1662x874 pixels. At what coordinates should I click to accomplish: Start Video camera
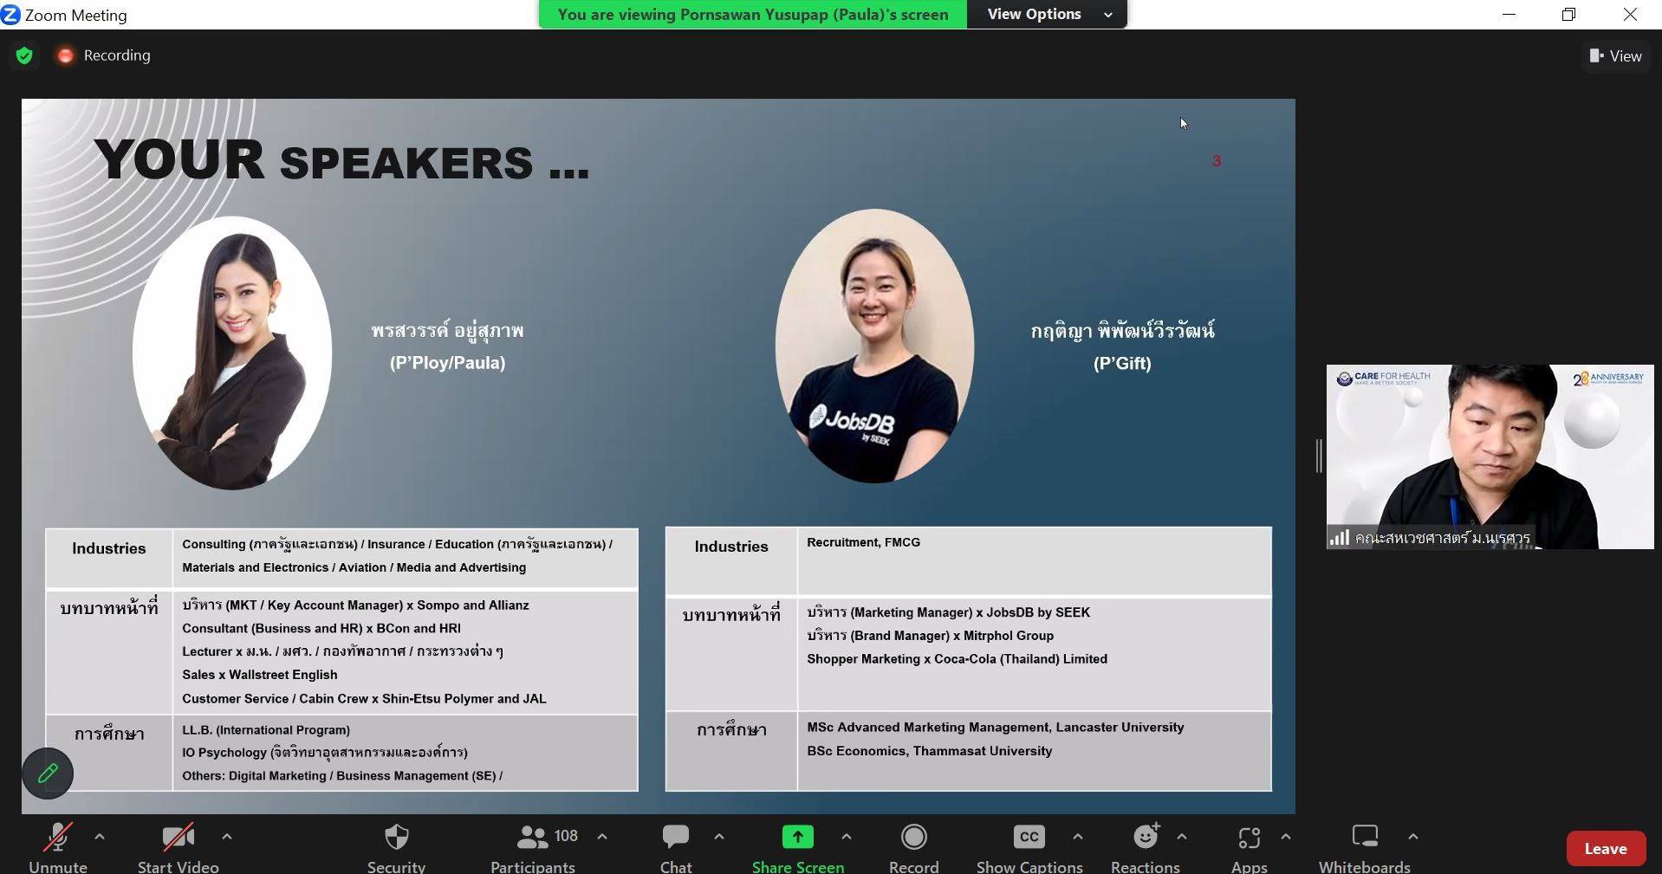click(x=179, y=847)
